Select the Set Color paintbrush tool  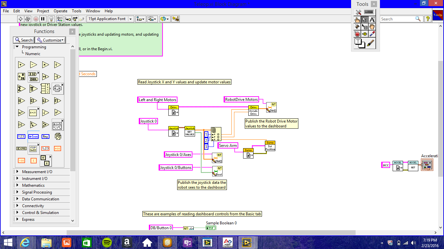coord(371,43)
